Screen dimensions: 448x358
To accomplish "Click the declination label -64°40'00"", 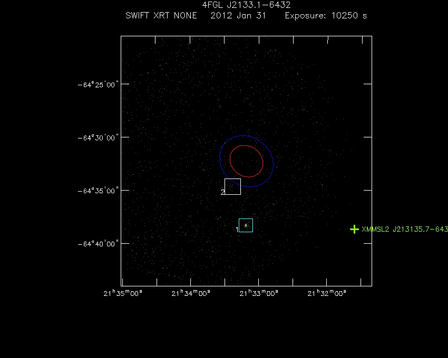I will [x=98, y=244].
